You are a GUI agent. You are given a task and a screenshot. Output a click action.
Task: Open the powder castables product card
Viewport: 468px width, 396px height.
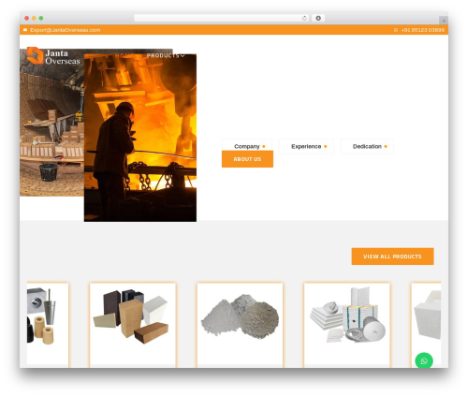(240, 325)
